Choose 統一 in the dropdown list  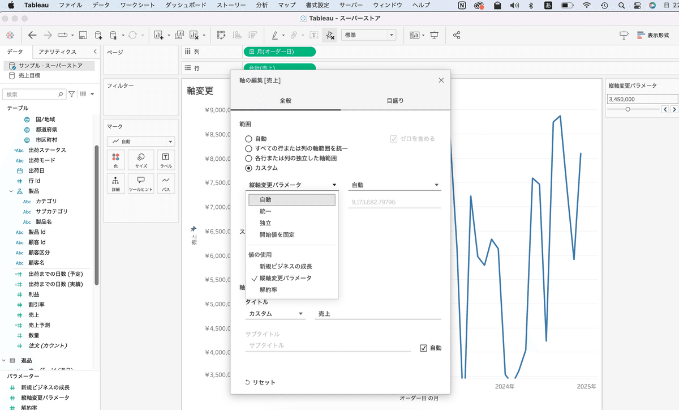tap(265, 211)
